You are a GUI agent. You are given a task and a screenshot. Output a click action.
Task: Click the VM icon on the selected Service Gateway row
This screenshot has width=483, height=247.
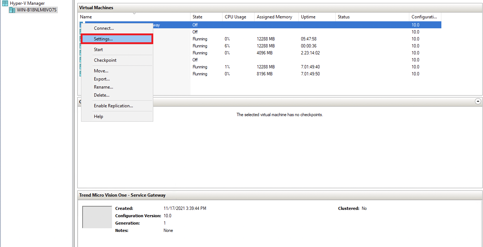tap(81, 25)
